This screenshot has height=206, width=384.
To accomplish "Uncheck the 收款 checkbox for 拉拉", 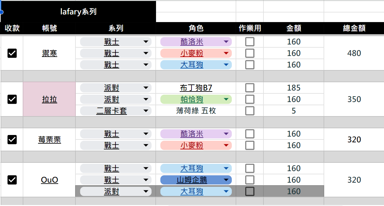I will click(x=12, y=99).
